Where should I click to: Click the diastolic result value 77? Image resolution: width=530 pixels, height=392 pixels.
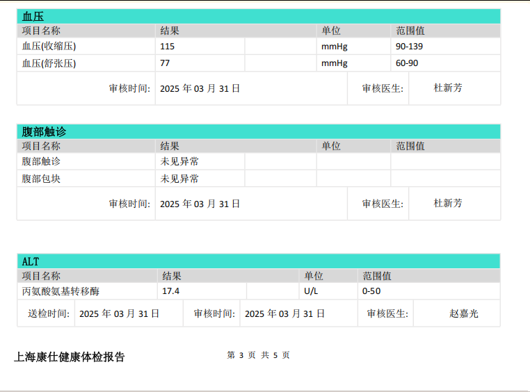click(x=166, y=63)
